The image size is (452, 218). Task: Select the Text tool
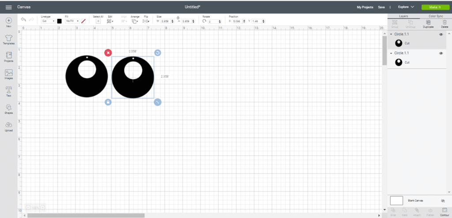pos(8,91)
